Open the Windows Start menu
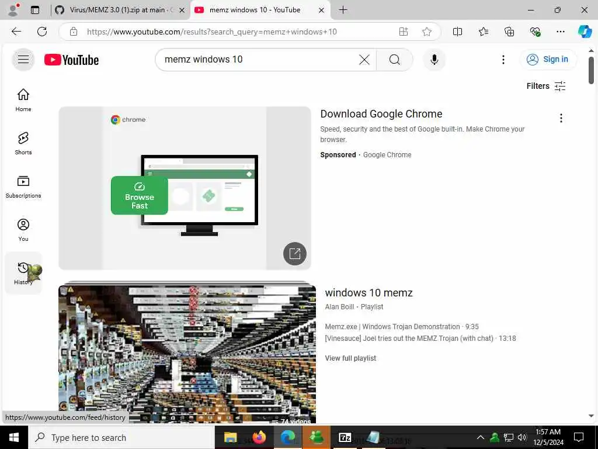Screen dimensions: 598x449 pyautogui.click(x=14, y=437)
